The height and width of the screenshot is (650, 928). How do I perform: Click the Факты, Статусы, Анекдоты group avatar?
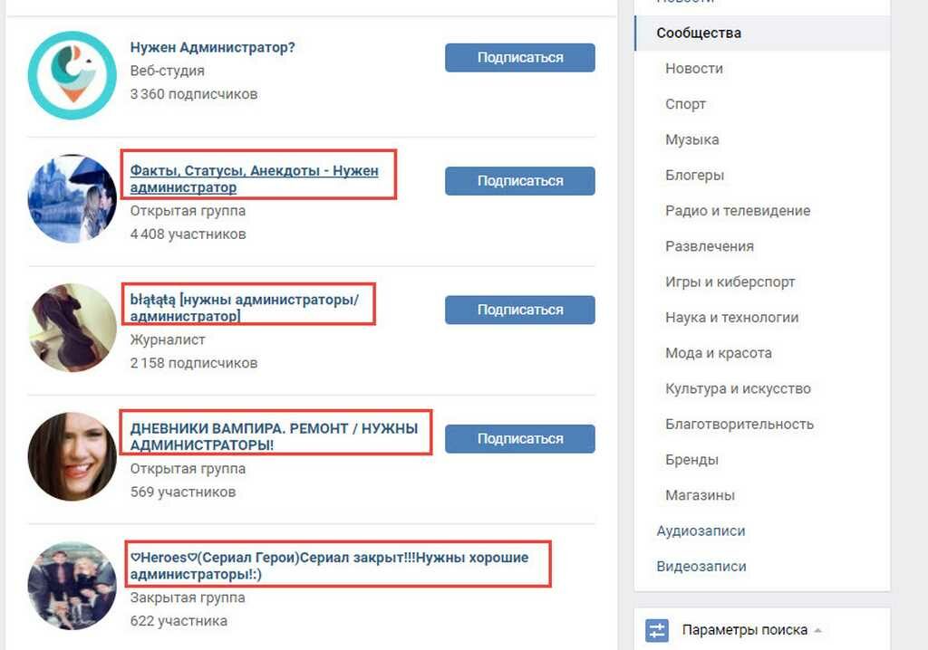72,198
